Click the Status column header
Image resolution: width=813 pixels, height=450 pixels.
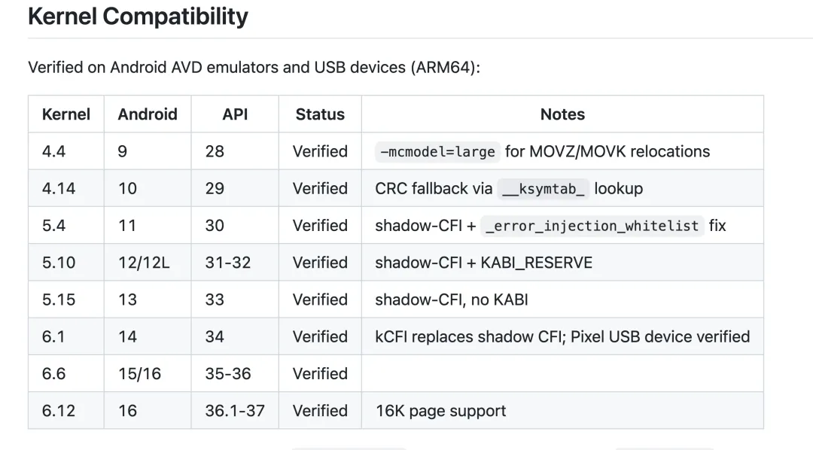(x=320, y=114)
